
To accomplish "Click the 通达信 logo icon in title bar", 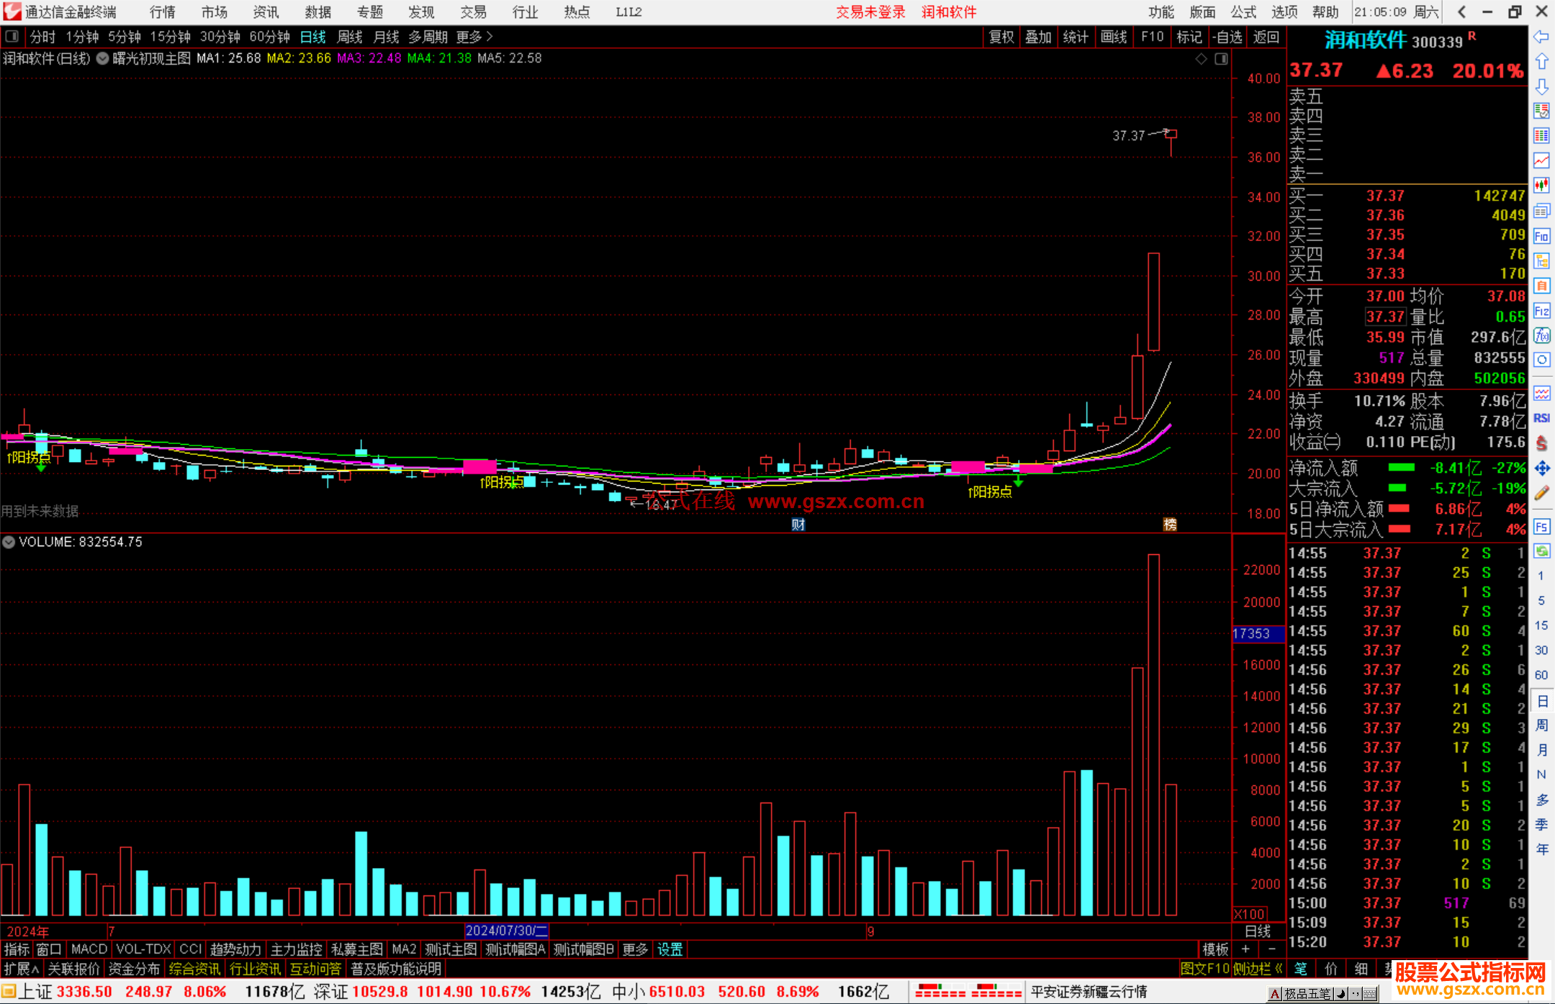I will (12, 12).
